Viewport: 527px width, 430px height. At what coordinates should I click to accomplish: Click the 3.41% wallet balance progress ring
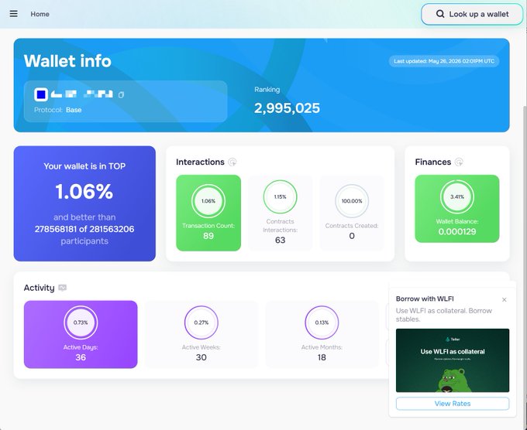[x=457, y=197]
